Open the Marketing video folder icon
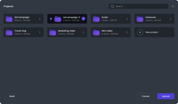Image resolution: width=178 pixels, height=104 pixels. (x=53, y=32)
